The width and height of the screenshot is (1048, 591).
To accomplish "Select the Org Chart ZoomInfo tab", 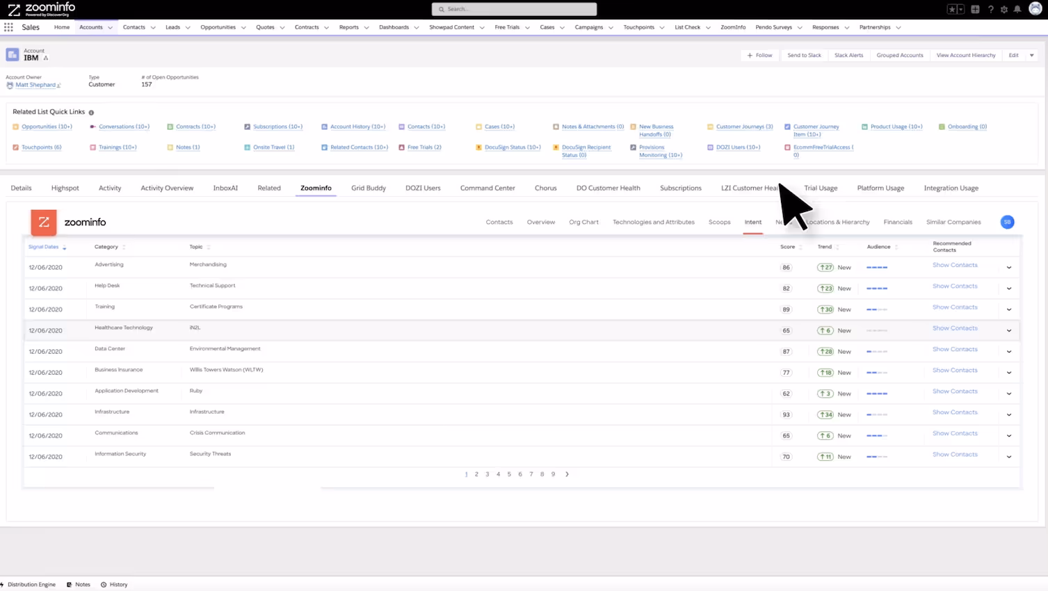I will coord(583,222).
